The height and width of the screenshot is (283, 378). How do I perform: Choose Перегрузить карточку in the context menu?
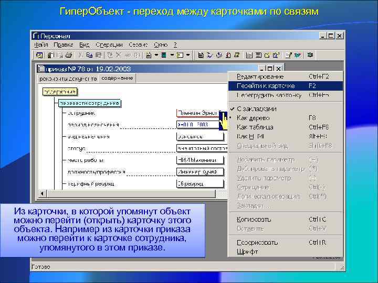click(286, 95)
